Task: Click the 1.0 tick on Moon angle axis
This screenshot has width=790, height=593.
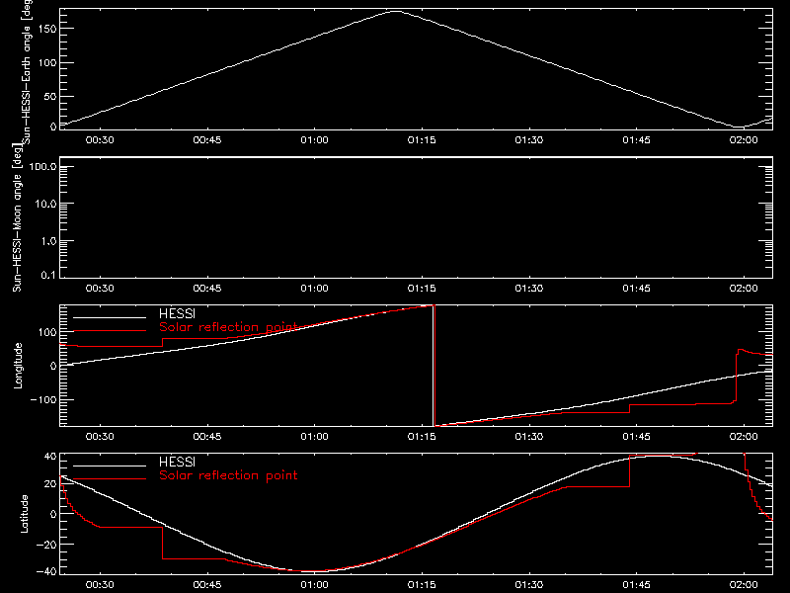Action: pos(48,241)
